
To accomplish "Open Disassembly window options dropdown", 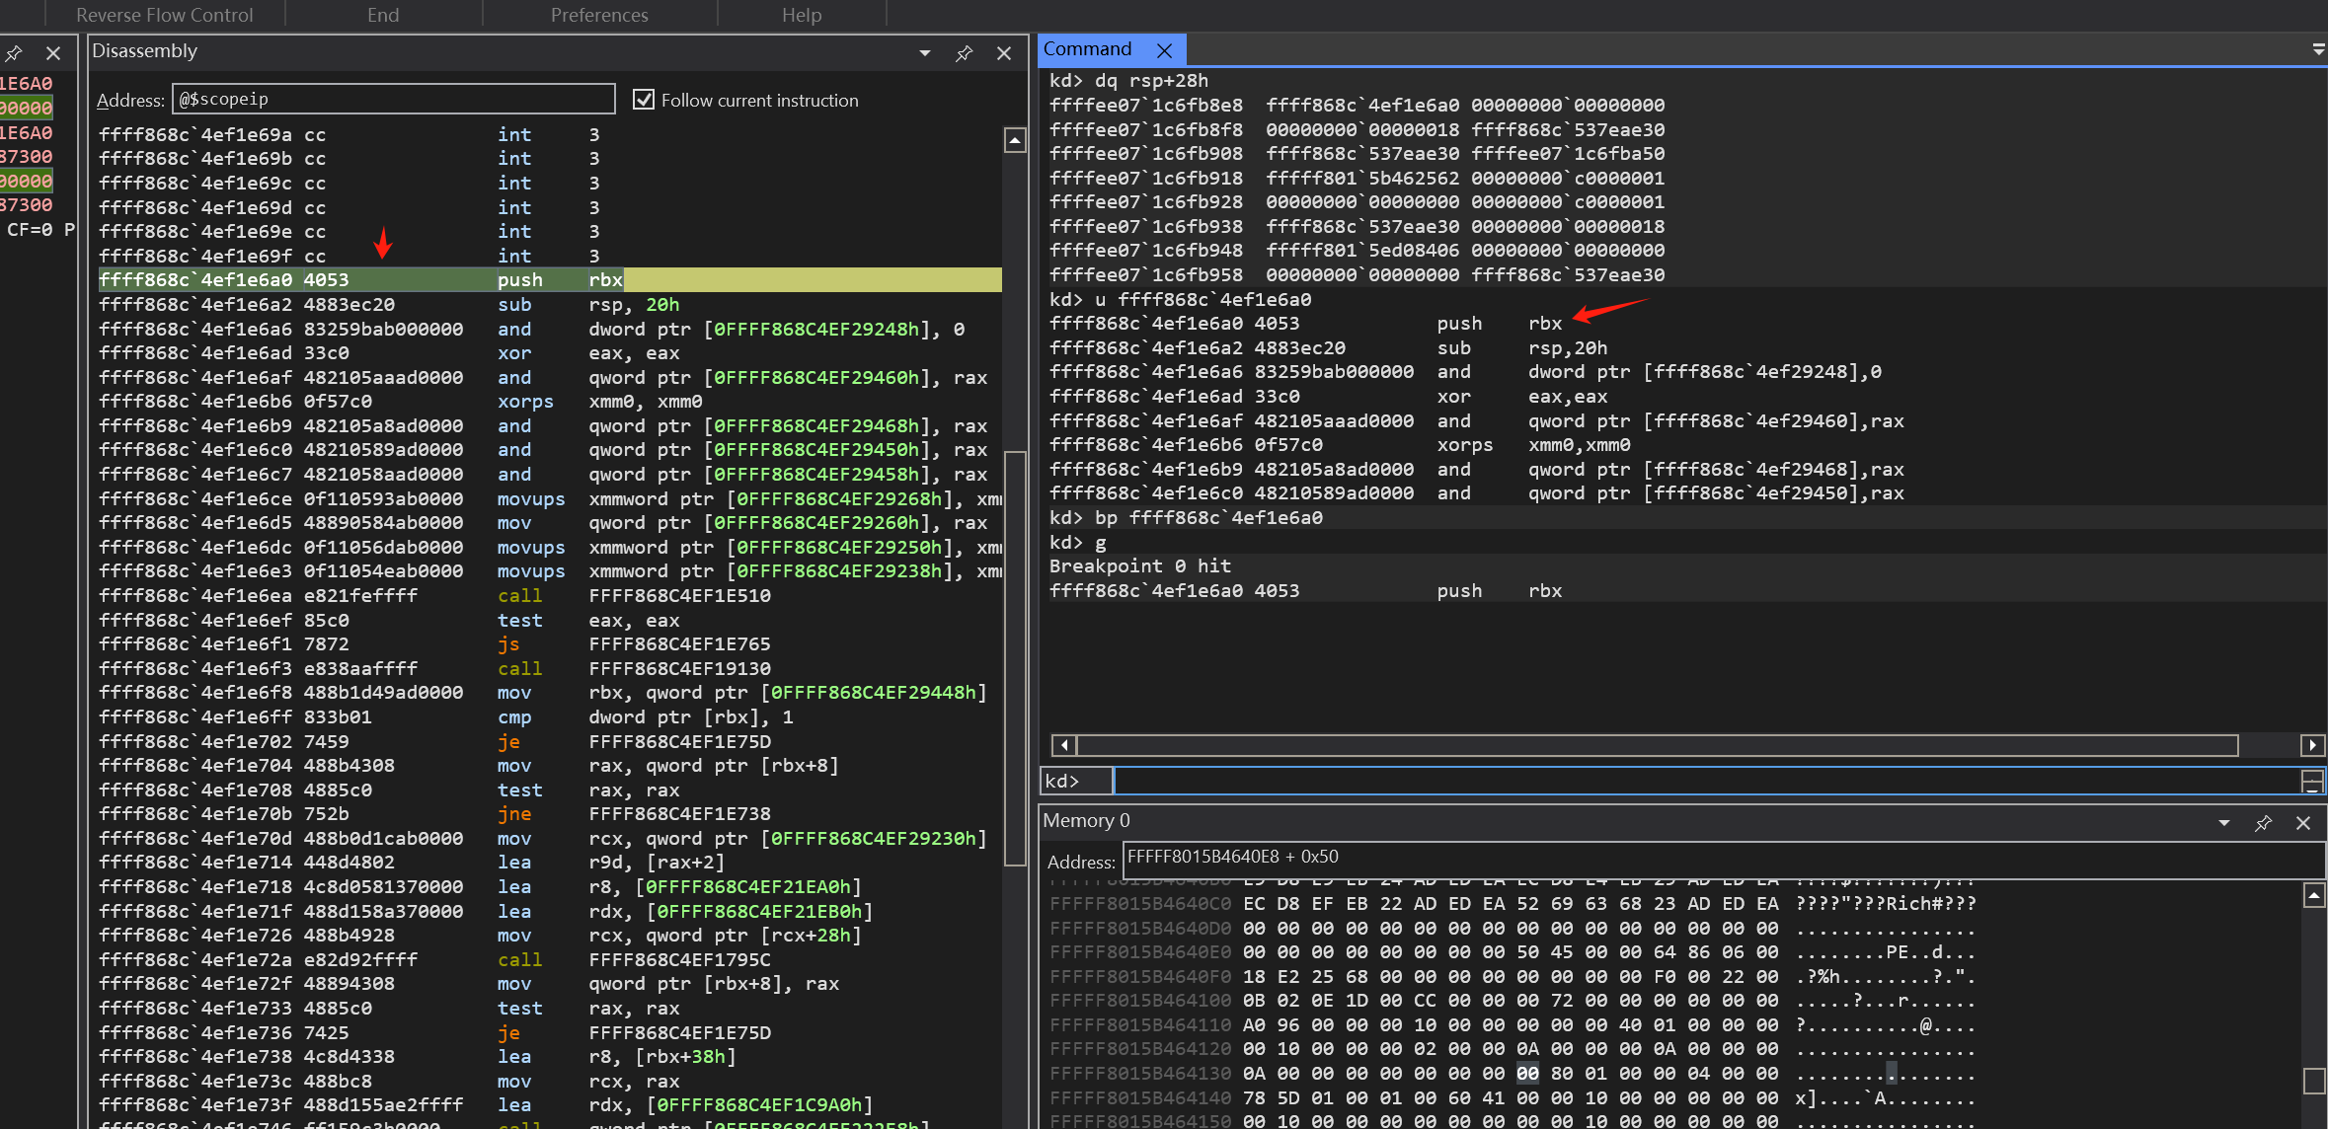I will [x=925, y=53].
